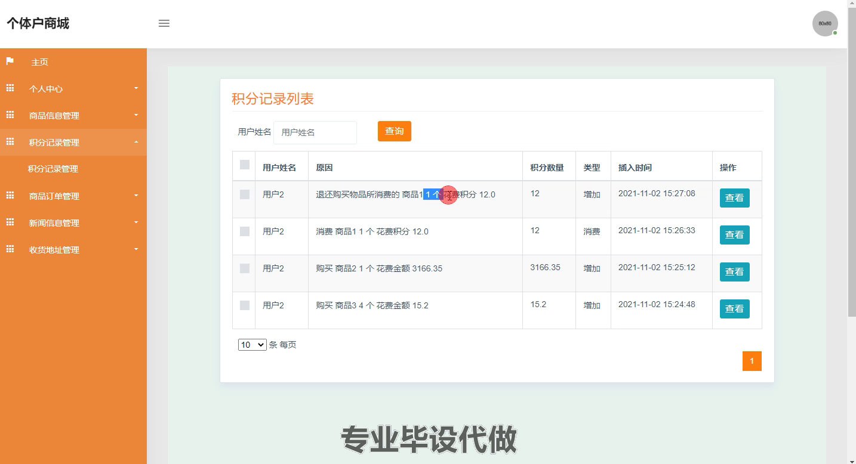Screen dimensions: 856x464
Task: Toggle the select-all checkbox in table header
Action: click(x=245, y=165)
